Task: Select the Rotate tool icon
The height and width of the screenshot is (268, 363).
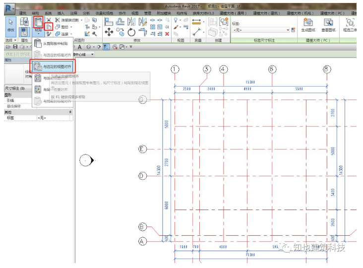Action: [x=131, y=32]
